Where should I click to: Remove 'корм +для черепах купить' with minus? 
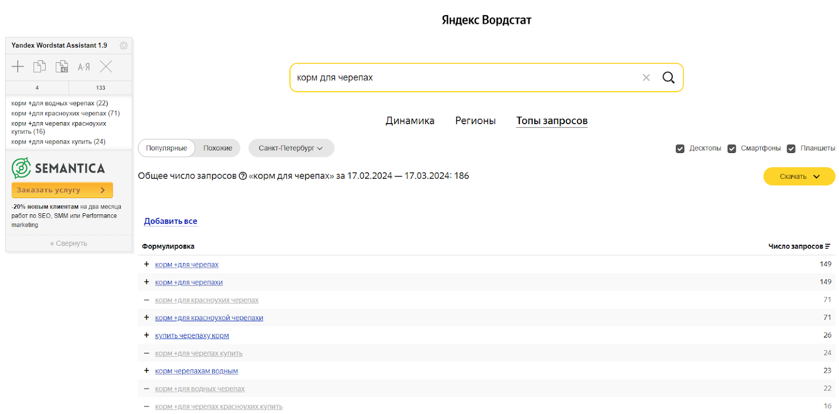click(146, 353)
